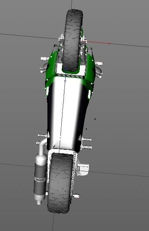Click the red X-axis arrow handle
Image resolution: width=149 pixels, height=231 pixels.
(x=109, y=43)
